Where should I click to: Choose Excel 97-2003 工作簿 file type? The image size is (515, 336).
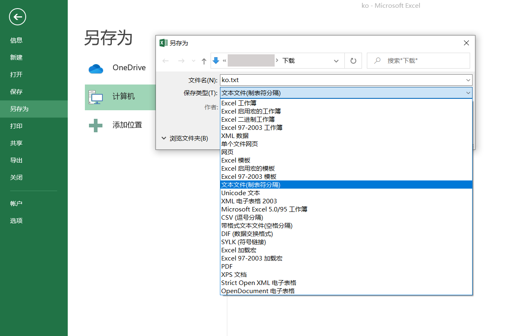point(346,128)
